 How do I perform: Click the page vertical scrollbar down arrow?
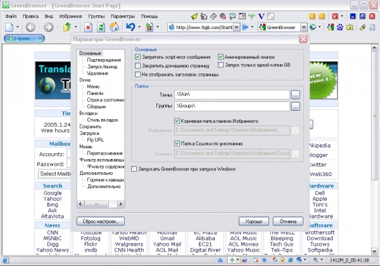[374, 251]
